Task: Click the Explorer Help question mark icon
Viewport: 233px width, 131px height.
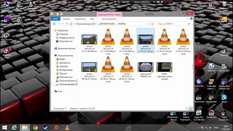Action: (191, 19)
